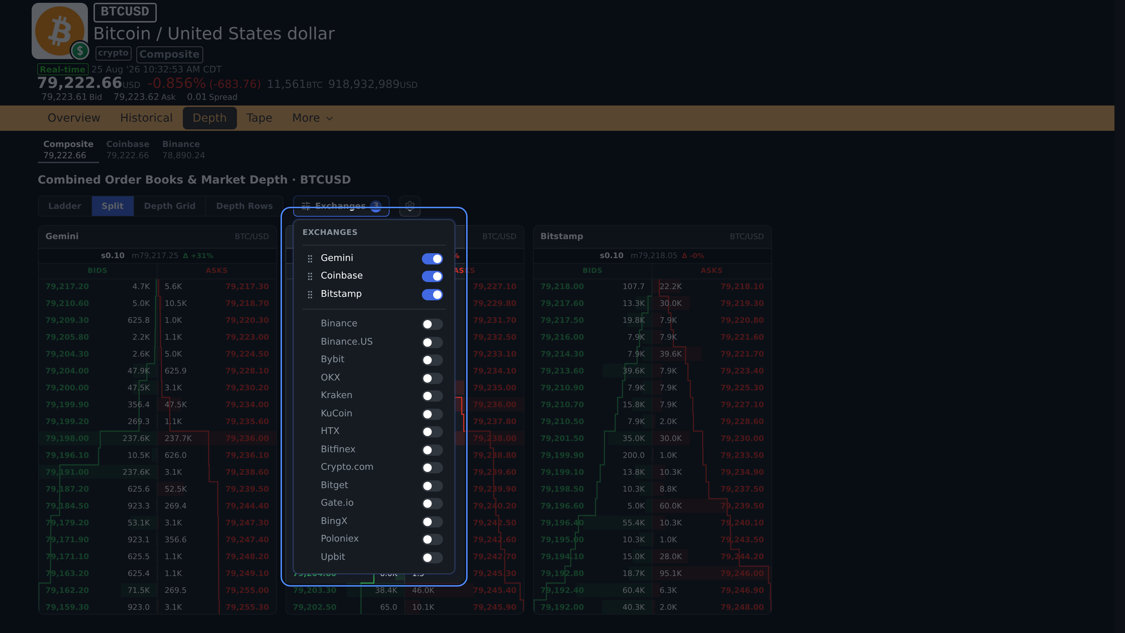Click Bitstamp ask price 79,246.00

click(742, 573)
